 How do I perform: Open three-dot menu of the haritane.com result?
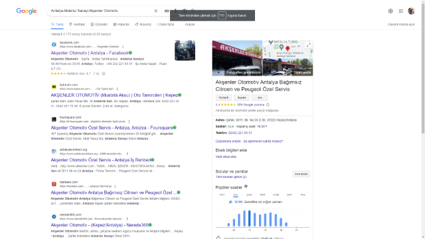pyautogui.click(x=115, y=186)
